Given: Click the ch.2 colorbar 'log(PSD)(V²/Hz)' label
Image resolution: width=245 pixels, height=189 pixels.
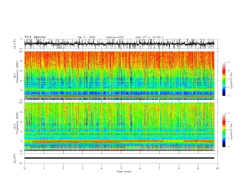Looking at the screenshot, I should tap(231, 132).
